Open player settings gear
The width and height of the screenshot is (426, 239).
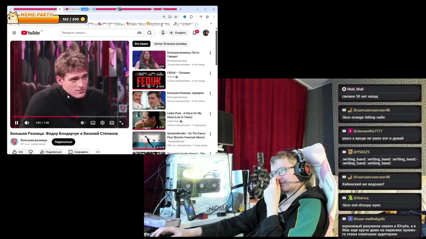103,123
